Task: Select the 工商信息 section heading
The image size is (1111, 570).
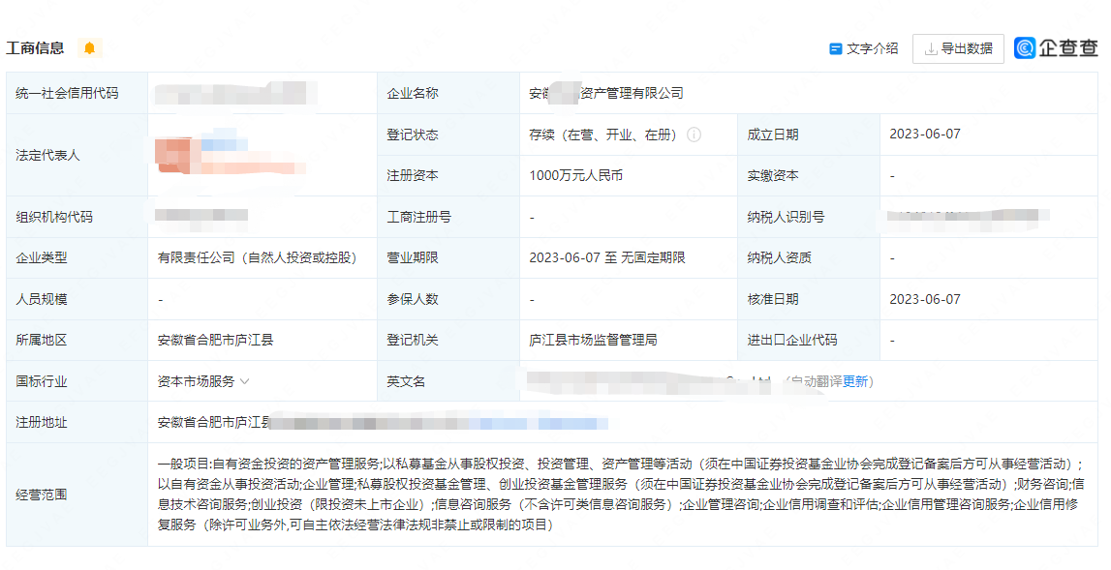Action: point(35,48)
